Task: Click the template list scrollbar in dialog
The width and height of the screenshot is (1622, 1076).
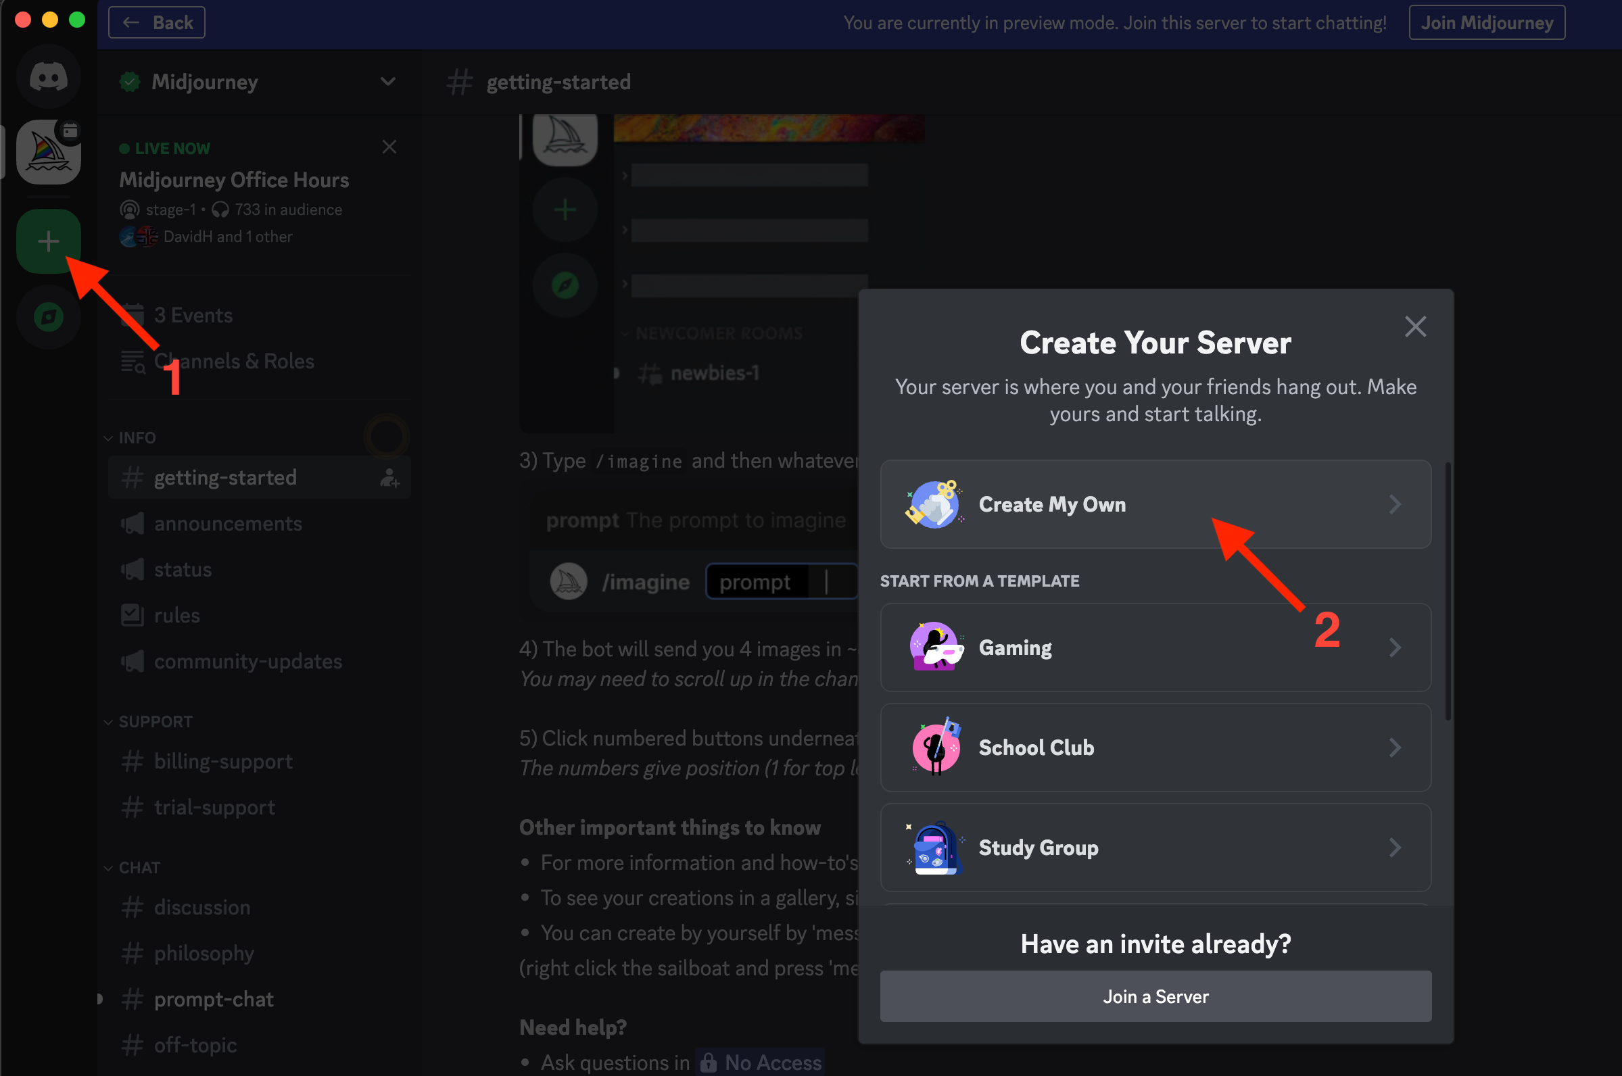Action: coord(1448,590)
